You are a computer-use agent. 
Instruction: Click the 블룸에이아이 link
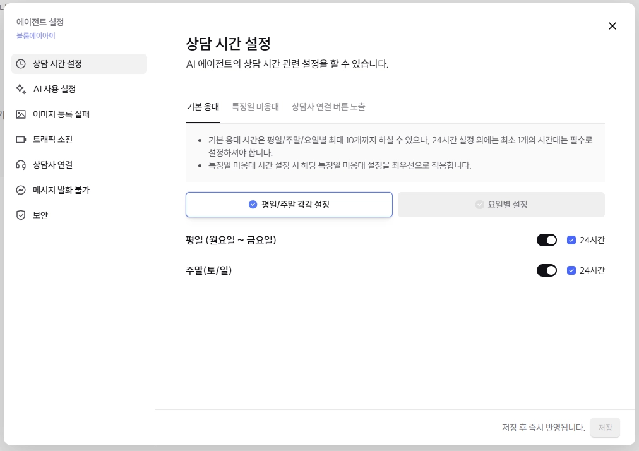[36, 35]
